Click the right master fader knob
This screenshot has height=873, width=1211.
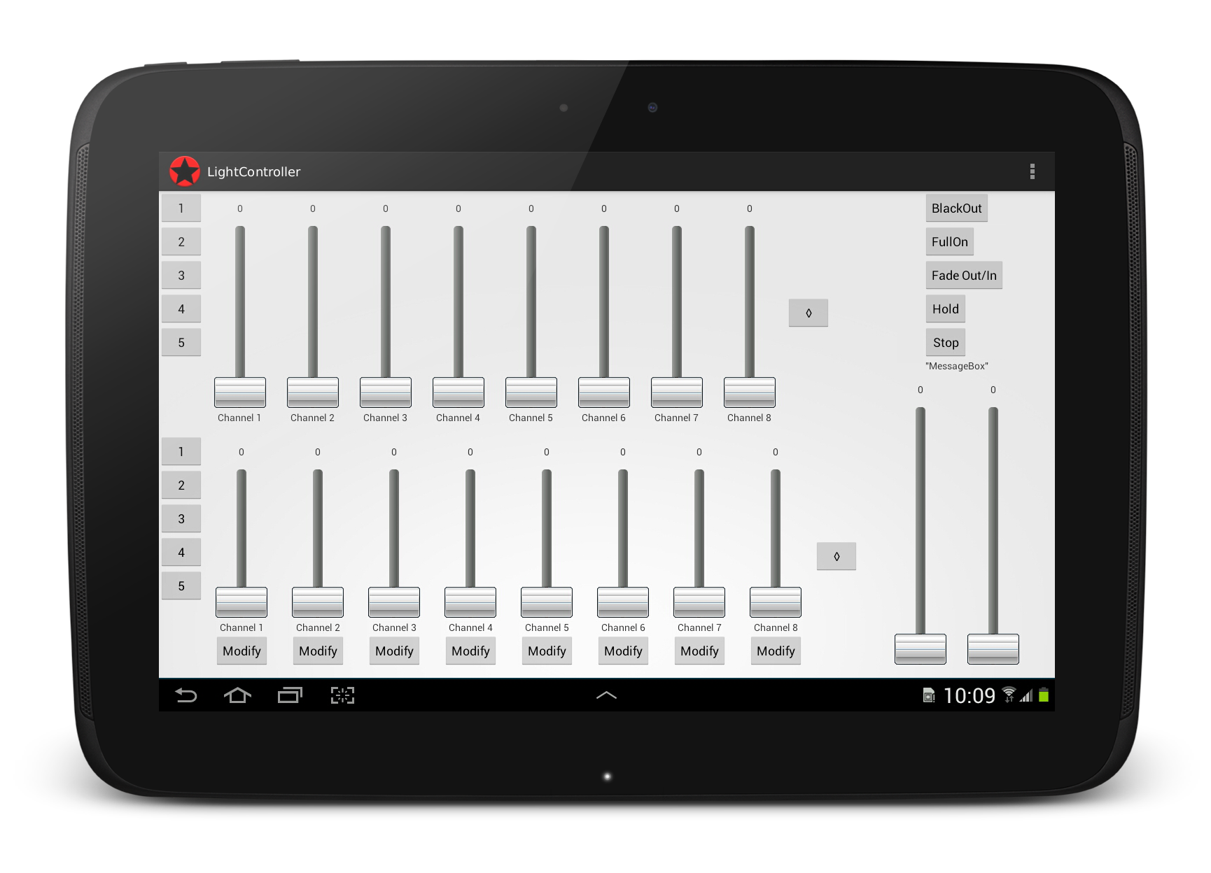993,649
